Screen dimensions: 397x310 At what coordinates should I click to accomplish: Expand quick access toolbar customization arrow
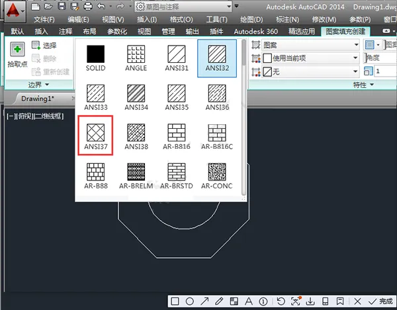(236, 6)
